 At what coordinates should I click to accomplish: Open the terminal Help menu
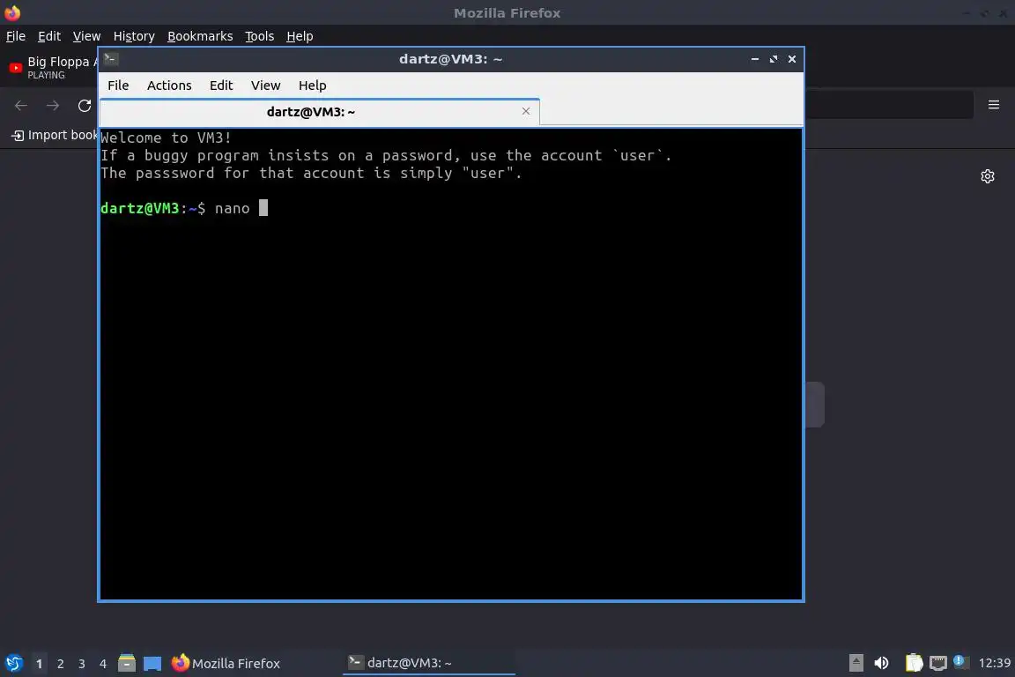tap(312, 86)
